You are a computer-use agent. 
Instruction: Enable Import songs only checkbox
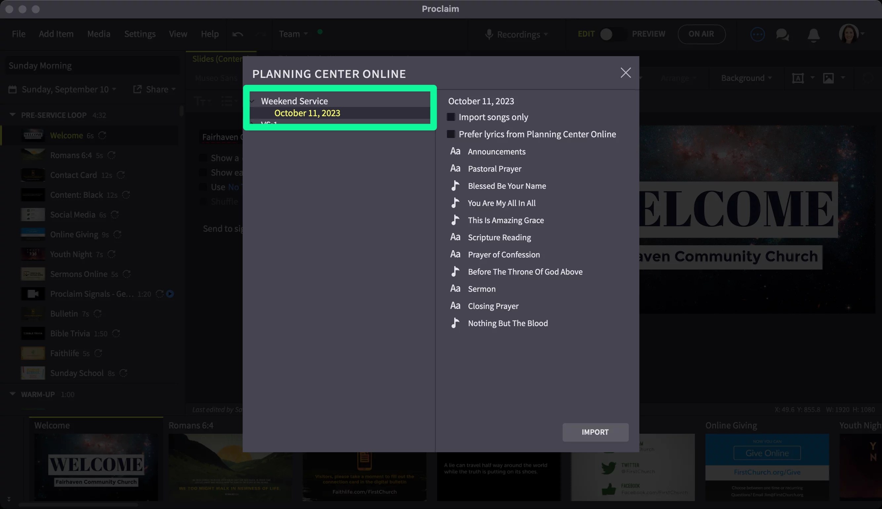point(451,117)
